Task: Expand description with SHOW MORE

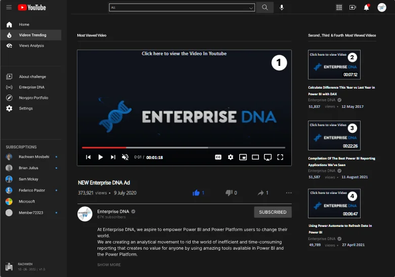Action: click(x=109, y=265)
